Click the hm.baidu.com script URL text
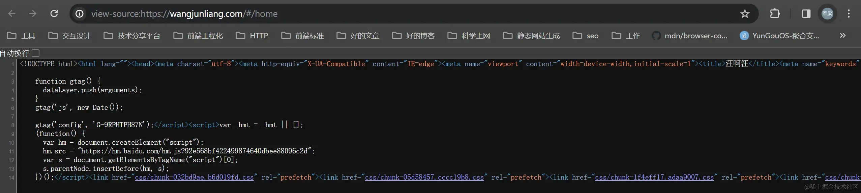Image resolution: width=861 pixels, height=193 pixels. [195, 151]
